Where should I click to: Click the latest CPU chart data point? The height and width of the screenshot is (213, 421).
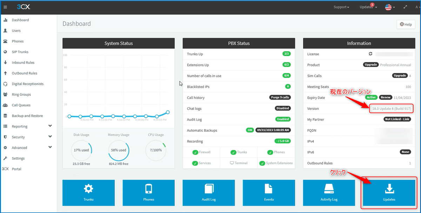168,112
